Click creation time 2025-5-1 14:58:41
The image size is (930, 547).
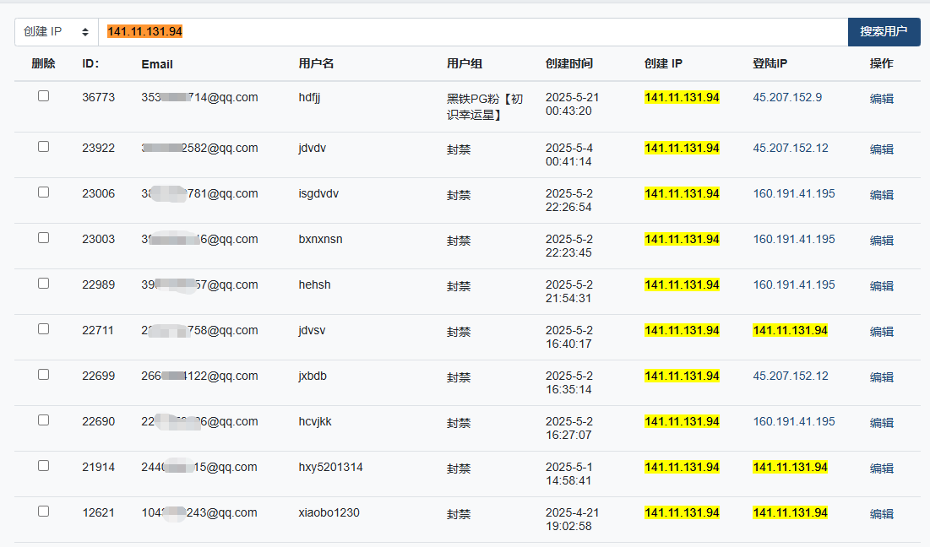(x=568, y=474)
